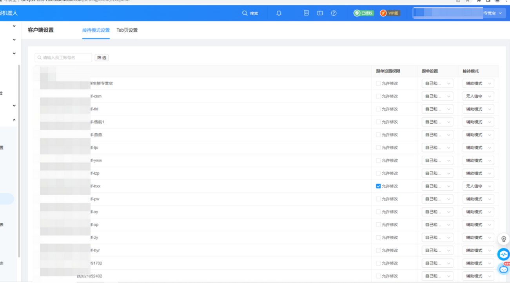
Task: Open the help question mark icon
Action: [x=334, y=13]
